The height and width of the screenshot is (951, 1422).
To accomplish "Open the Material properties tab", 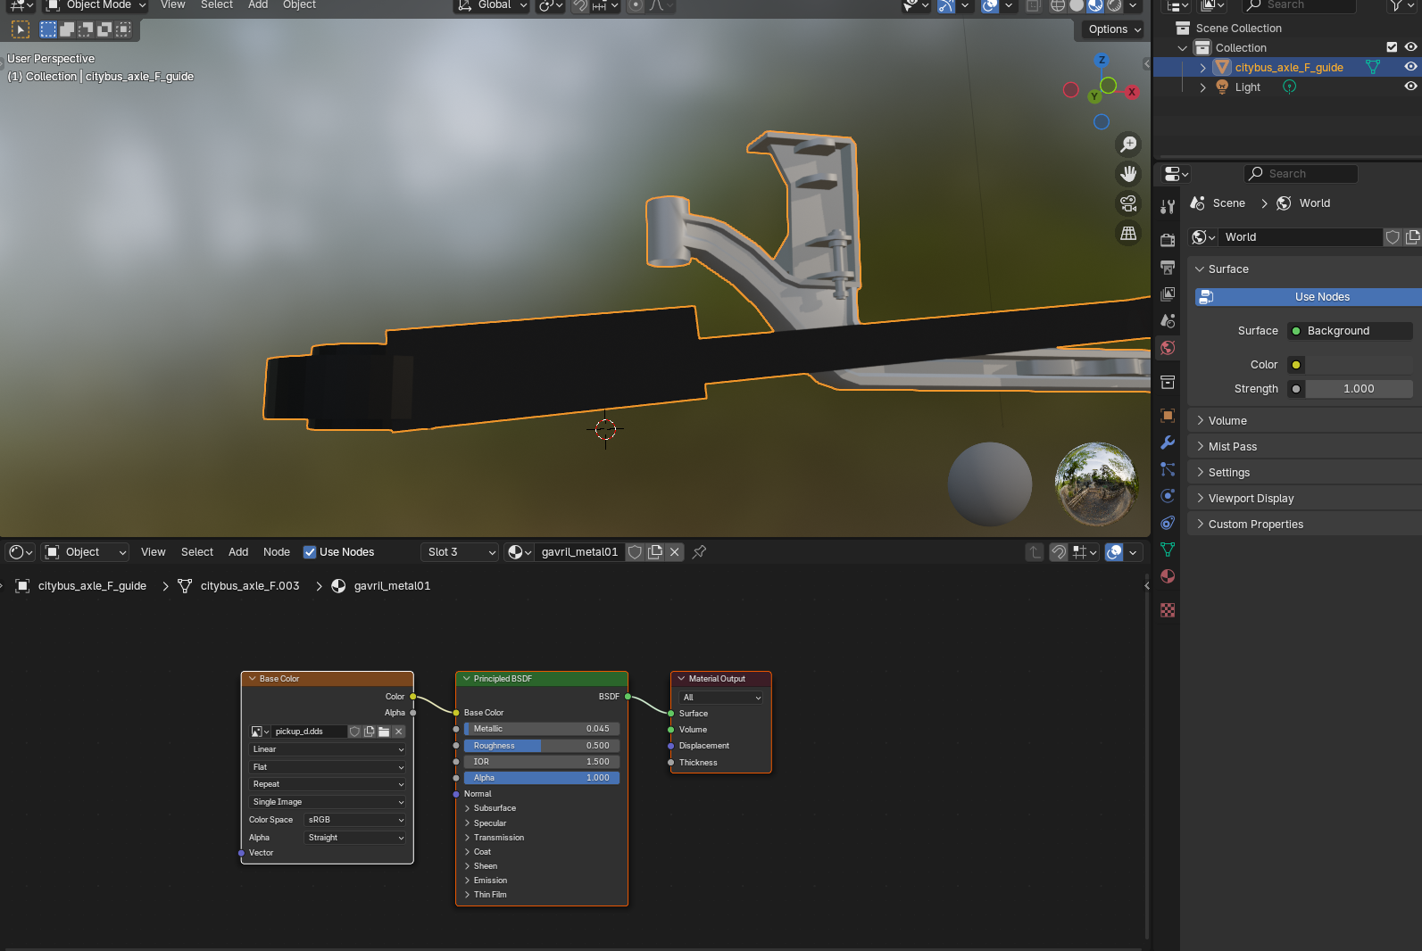I will click(x=1168, y=576).
